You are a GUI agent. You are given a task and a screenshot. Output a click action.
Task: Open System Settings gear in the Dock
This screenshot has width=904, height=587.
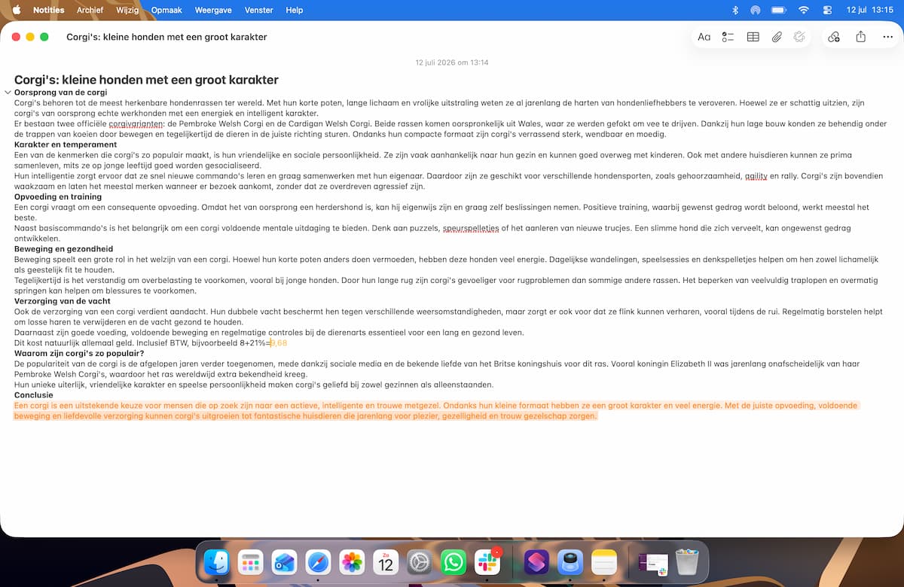(420, 562)
